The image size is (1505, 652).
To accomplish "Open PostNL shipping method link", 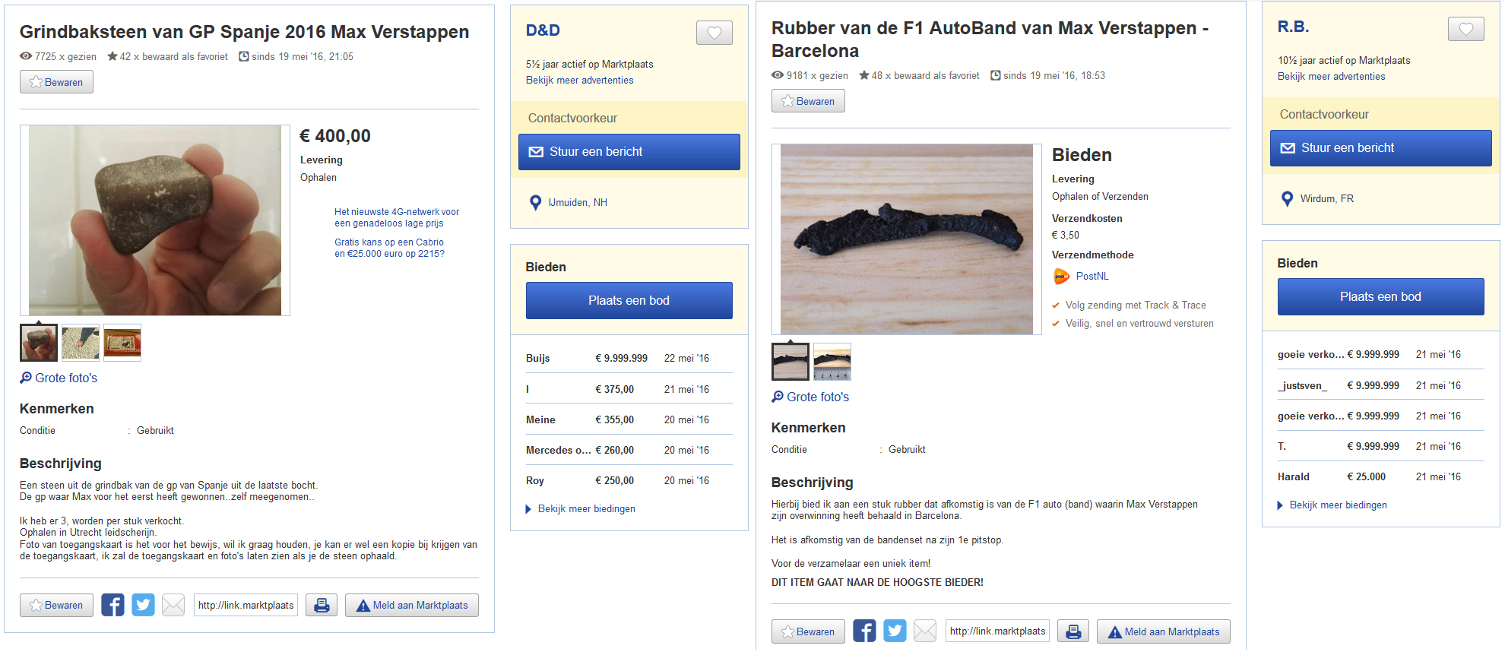I will click(x=1092, y=277).
